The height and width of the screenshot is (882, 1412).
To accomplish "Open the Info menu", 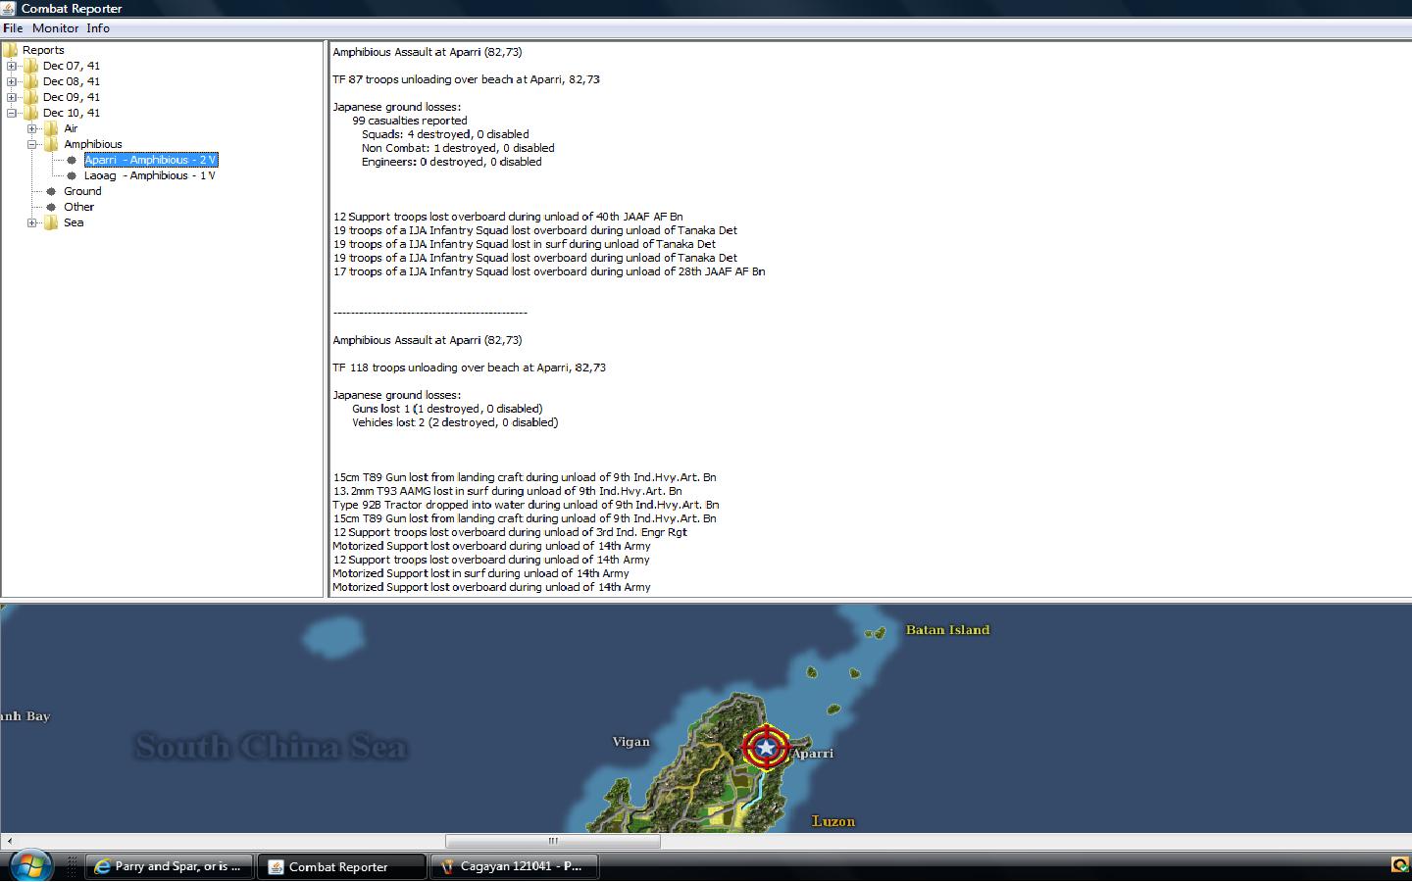I will 98,28.
